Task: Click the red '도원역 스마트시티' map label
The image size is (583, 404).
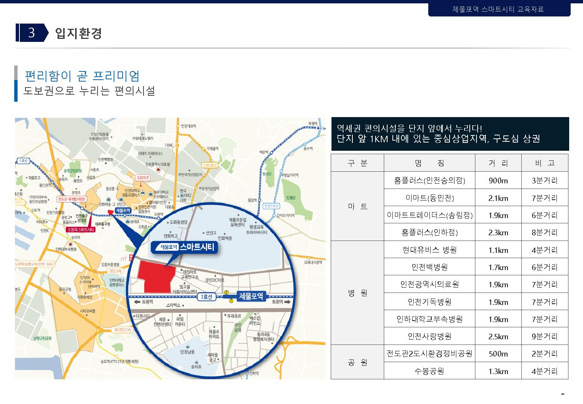Action: [81, 230]
